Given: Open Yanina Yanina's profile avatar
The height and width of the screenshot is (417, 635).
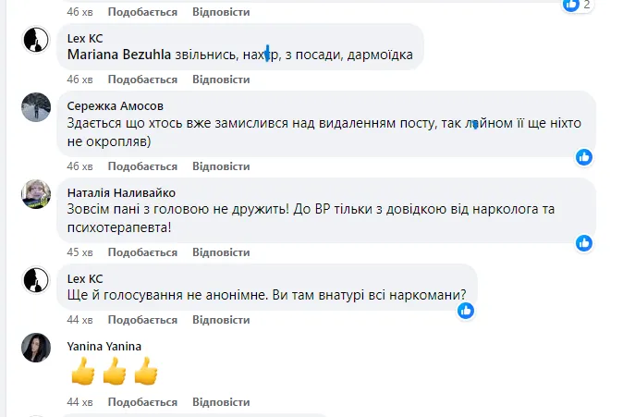Looking at the screenshot, I should pos(35,347).
